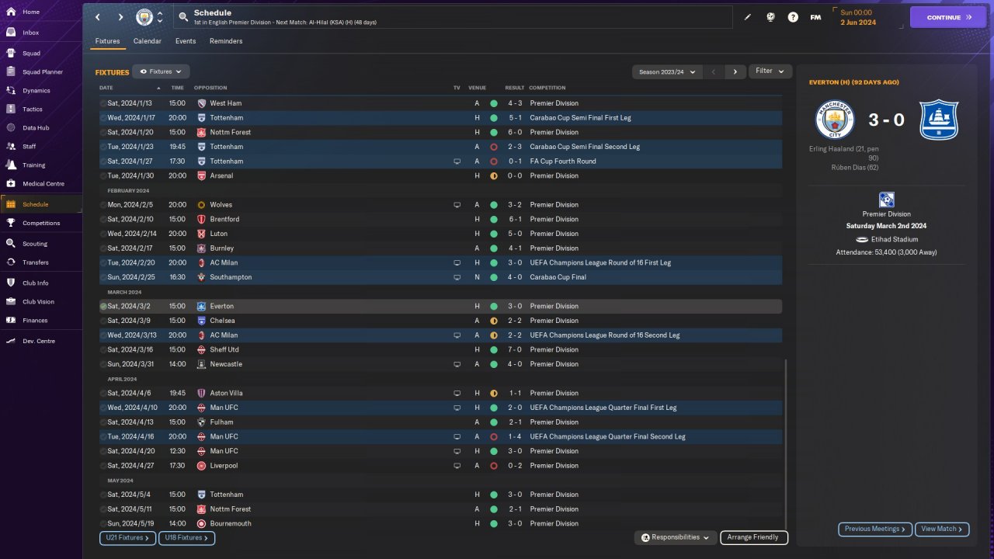
Task: Open the Season 2023/24 dropdown
Action: [x=668, y=71]
